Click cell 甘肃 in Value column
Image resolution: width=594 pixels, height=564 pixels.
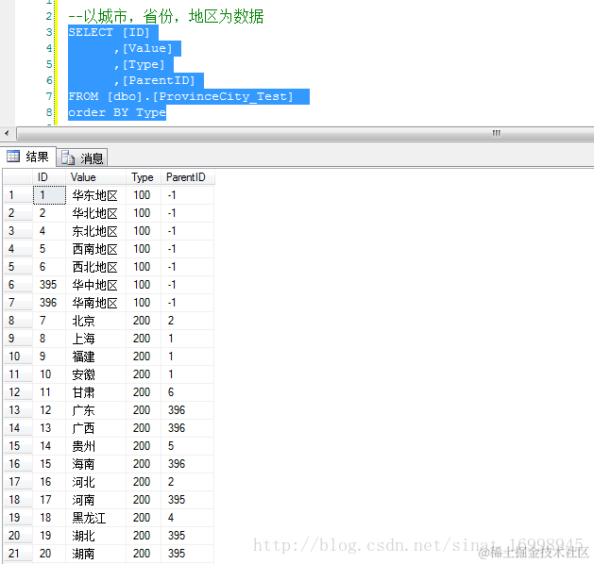95,392
